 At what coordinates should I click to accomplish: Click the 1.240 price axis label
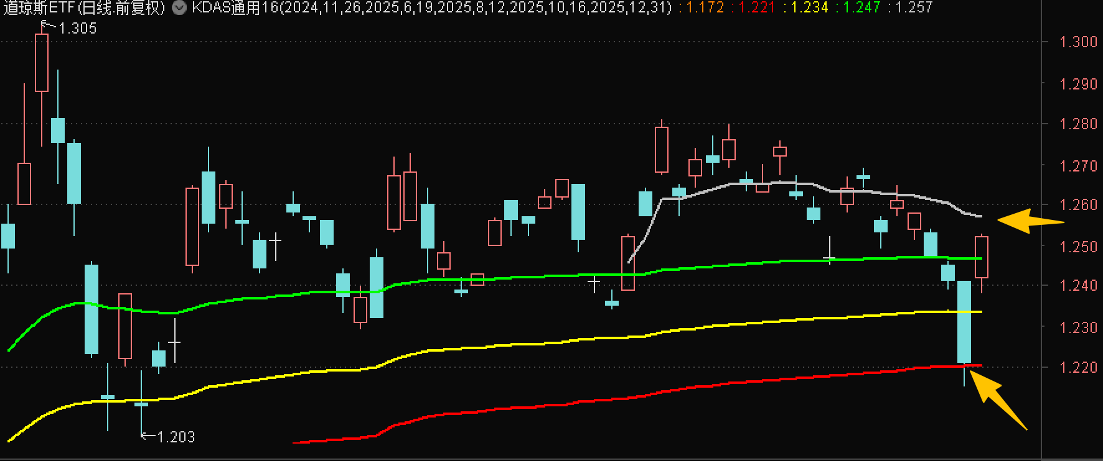coord(1078,285)
